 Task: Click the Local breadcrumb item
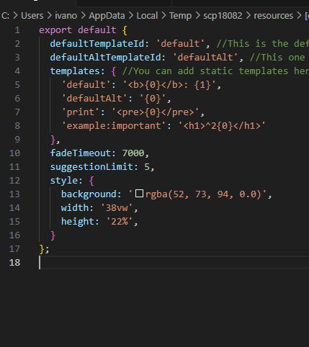[x=147, y=16]
